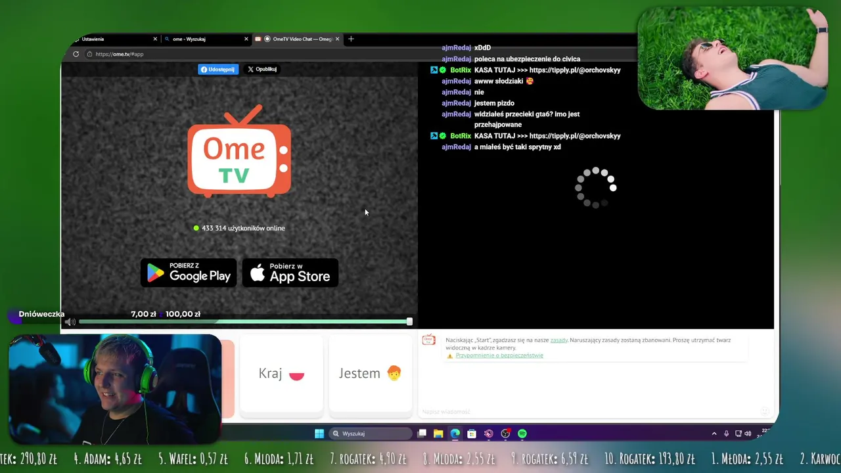The width and height of the screenshot is (841, 473).
Task: Open the Jestem gender selector
Action: click(371, 374)
